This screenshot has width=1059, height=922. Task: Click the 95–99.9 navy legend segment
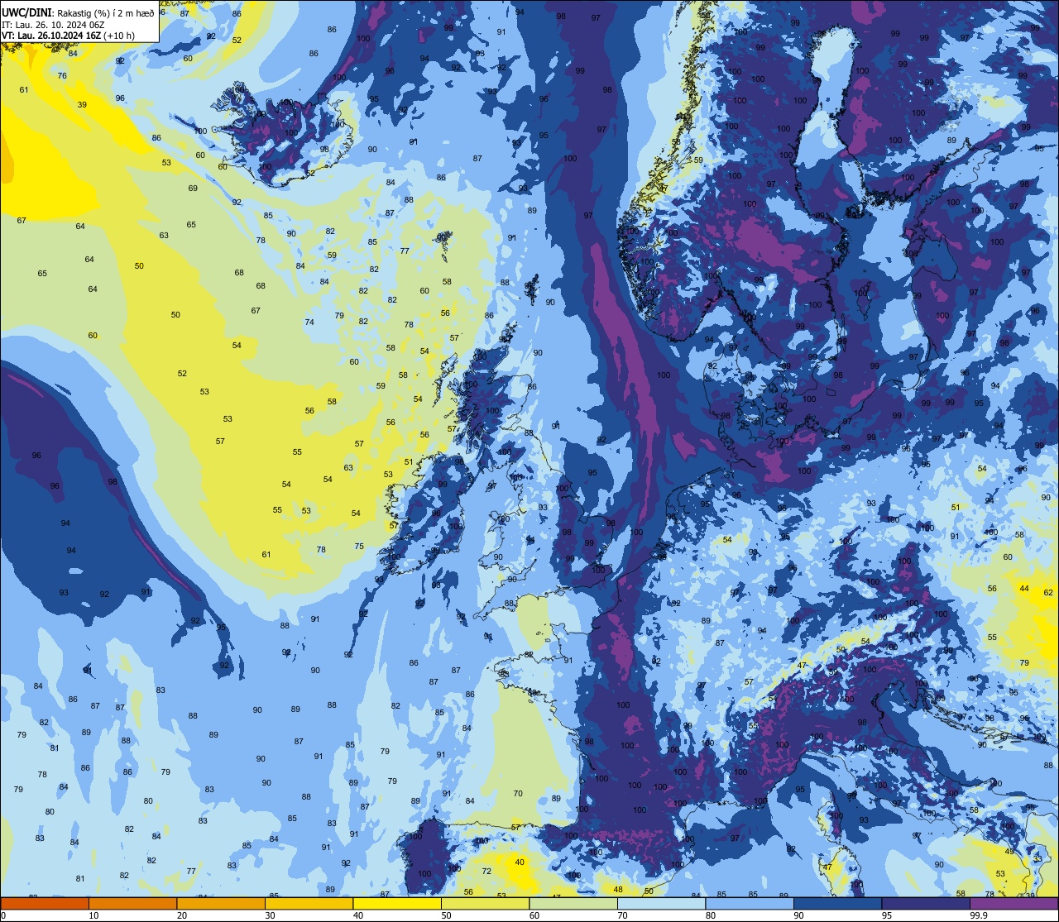click(x=926, y=903)
